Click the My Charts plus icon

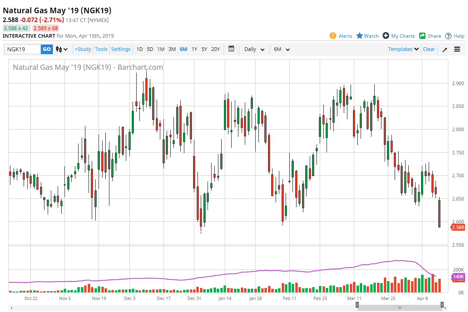(386, 36)
